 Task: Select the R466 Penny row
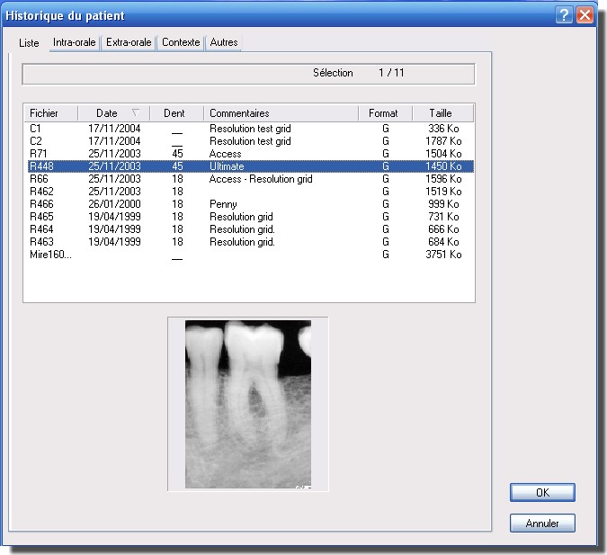pos(43,204)
